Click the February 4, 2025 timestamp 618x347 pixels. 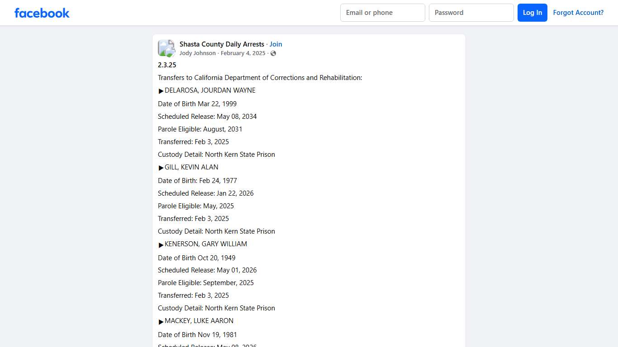click(x=243, y=53)
